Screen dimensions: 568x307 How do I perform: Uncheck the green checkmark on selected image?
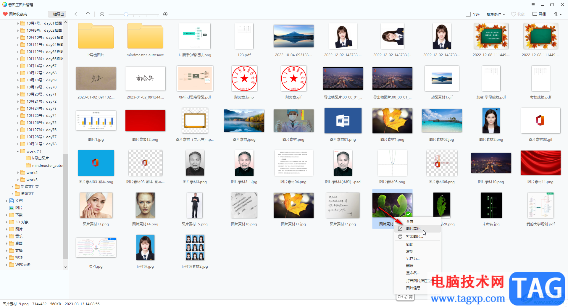pyautogui.click(x=408, y=214)
